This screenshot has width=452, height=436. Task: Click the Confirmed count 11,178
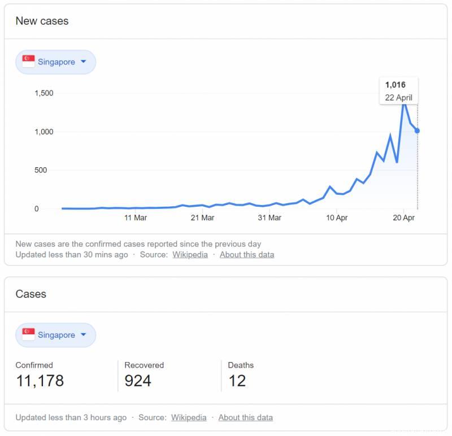[x=40, y=381]
